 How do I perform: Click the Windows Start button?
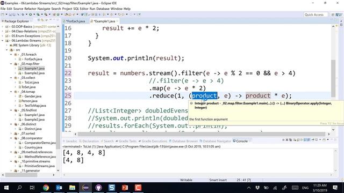[x=6, y=188]
